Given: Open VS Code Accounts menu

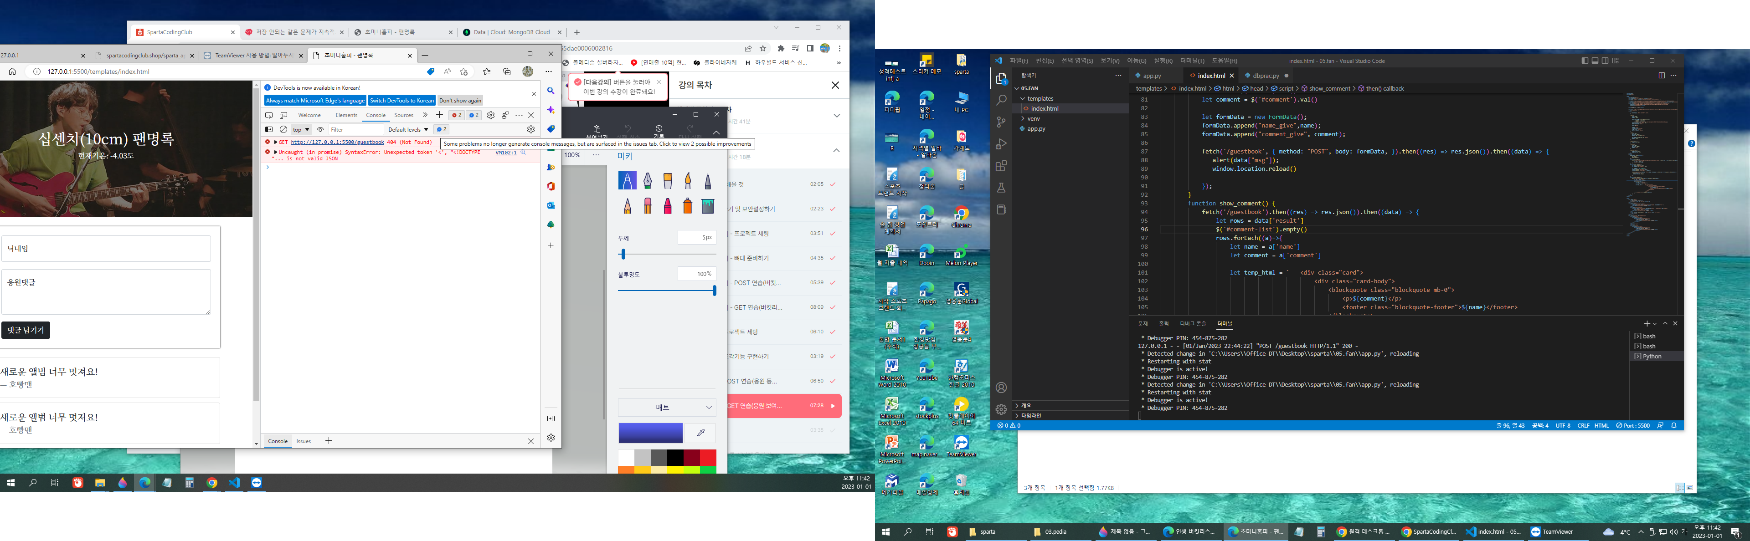Looking at the screenshot, I should pyautogui.click(x=1001, y=388).
